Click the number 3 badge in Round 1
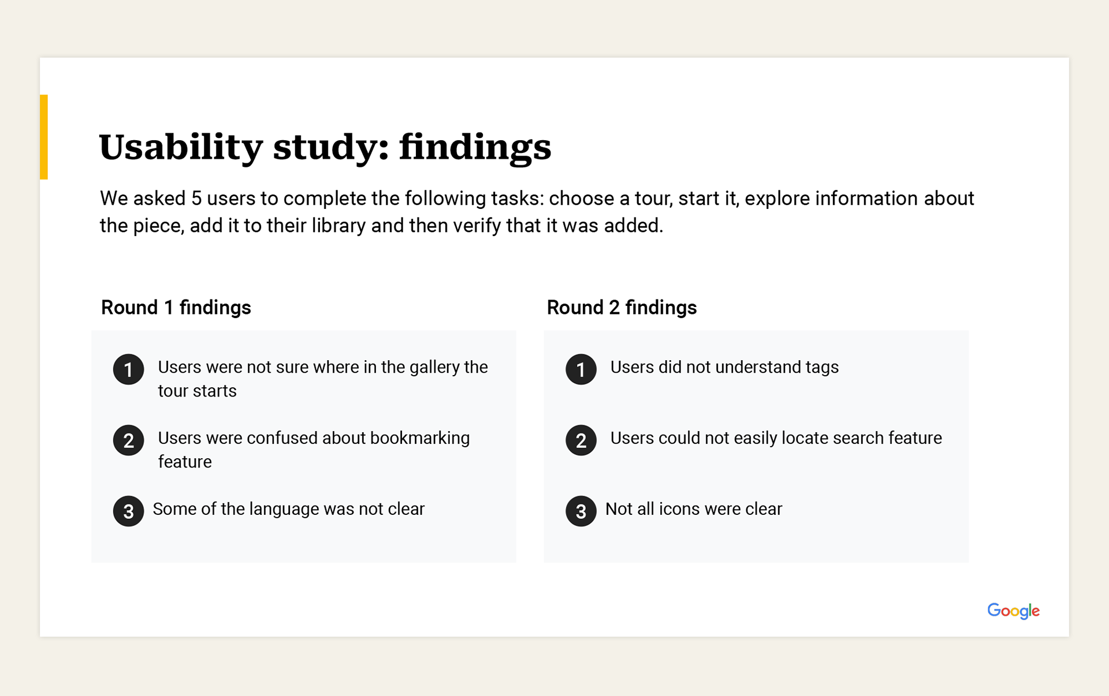 coord(128,511)
